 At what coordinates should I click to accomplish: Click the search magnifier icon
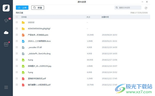click(117, 7)
